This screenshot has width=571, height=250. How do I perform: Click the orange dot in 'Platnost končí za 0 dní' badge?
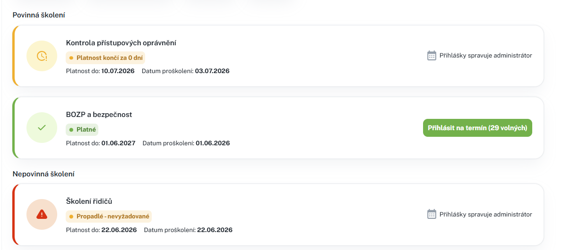click(71, 58)
